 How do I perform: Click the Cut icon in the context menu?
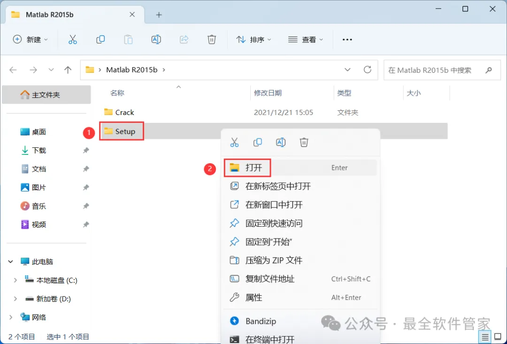pos(234,142)
